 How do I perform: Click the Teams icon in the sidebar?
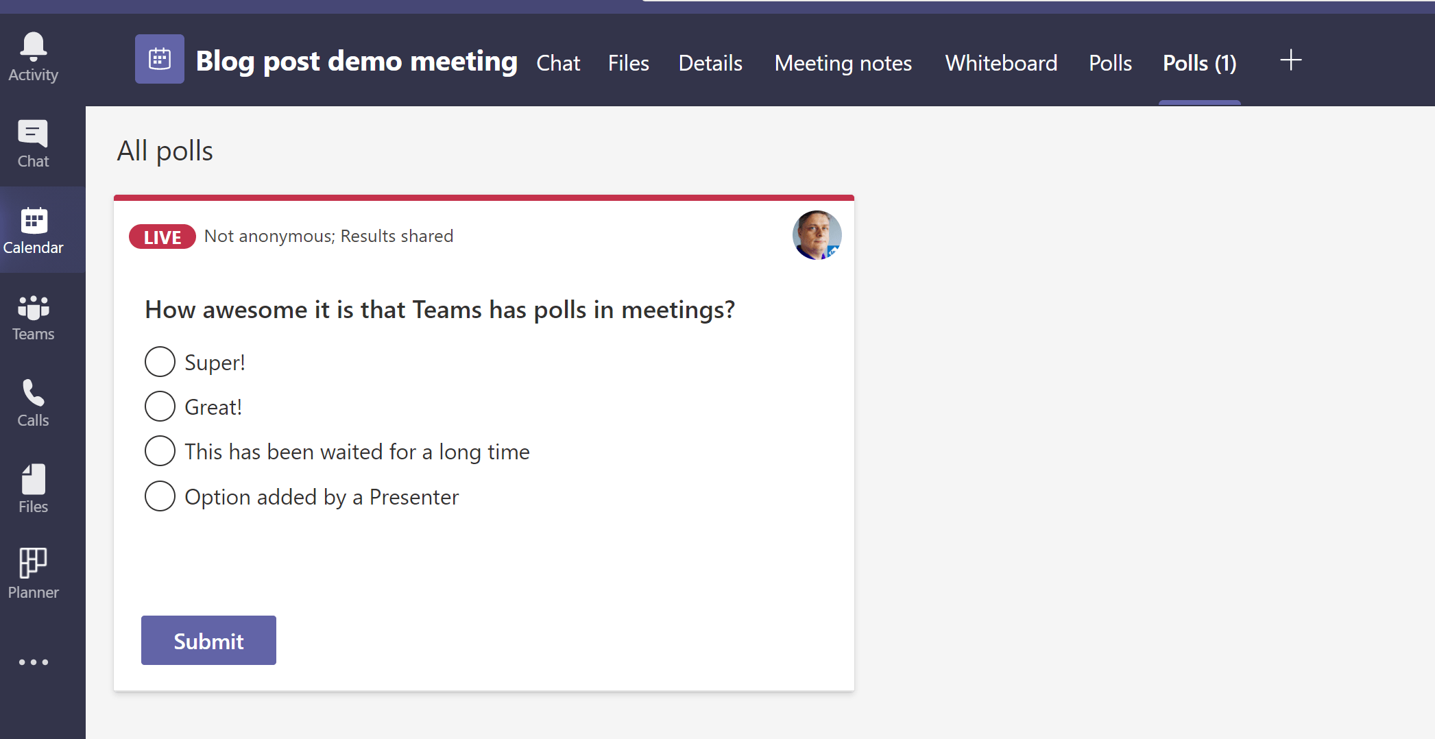point(32,315)
